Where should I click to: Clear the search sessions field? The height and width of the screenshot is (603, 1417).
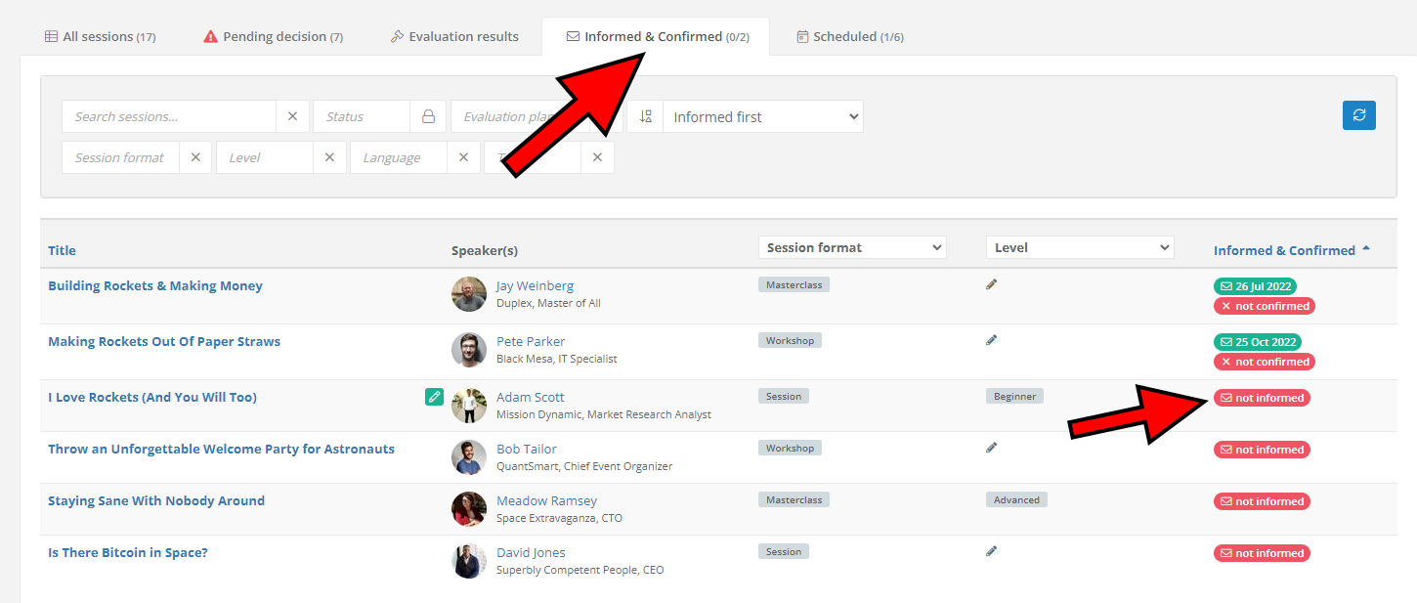(x=292, y=116)
